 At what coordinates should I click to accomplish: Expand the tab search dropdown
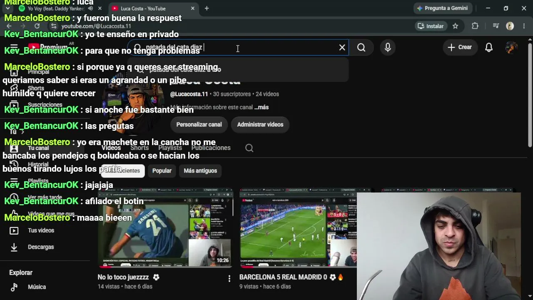click(7, 8)
